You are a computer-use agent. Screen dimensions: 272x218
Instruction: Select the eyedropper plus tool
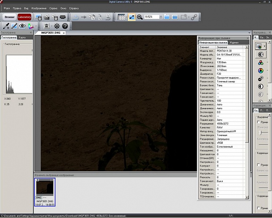click(x=6, y=26)
